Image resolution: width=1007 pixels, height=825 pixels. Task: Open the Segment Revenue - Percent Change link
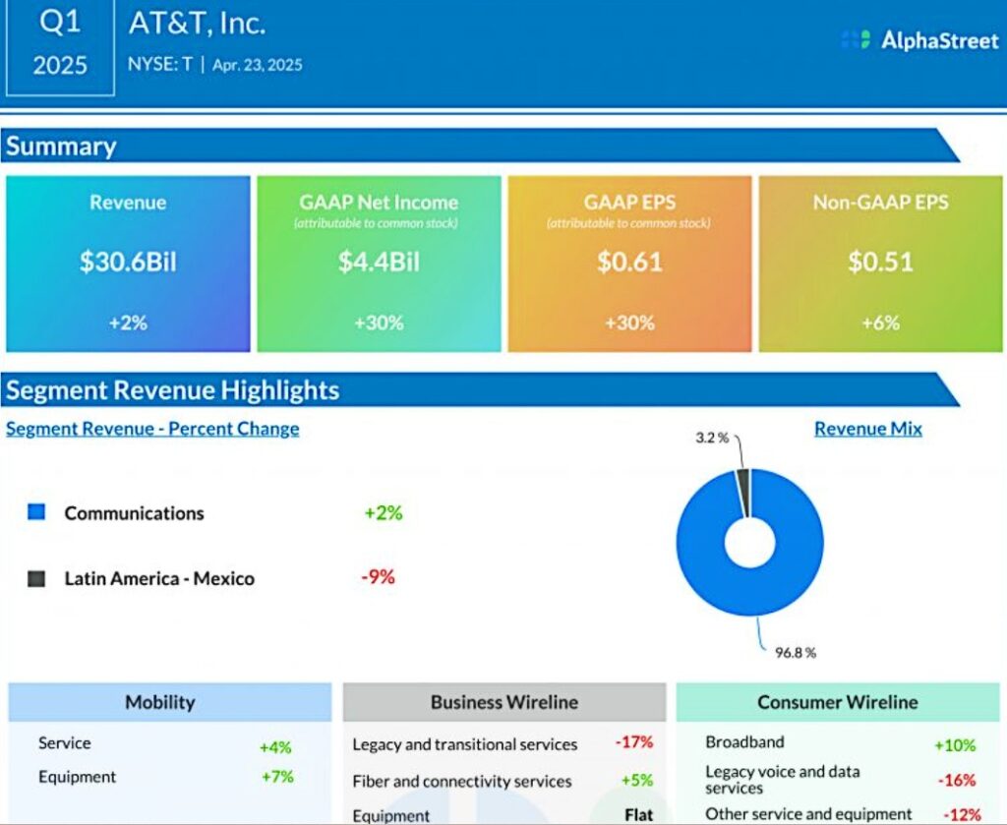coord(152,429)
